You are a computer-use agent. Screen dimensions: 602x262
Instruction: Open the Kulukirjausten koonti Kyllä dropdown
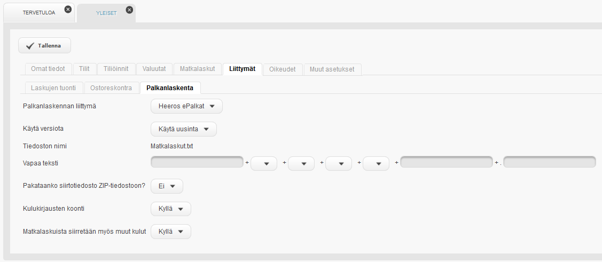[x=171, y=209]
